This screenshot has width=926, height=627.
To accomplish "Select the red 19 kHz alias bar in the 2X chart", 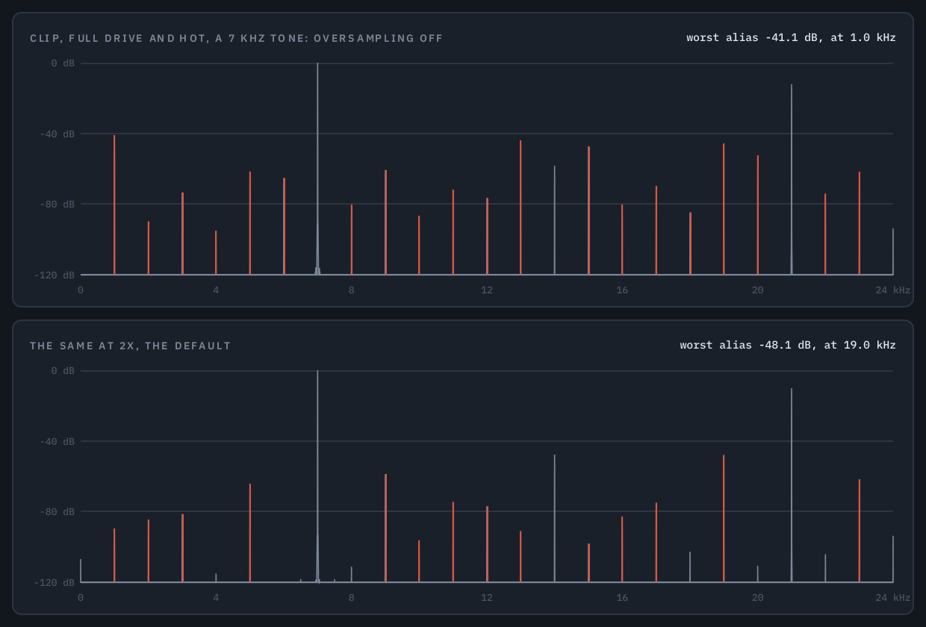I will point(724,519).
